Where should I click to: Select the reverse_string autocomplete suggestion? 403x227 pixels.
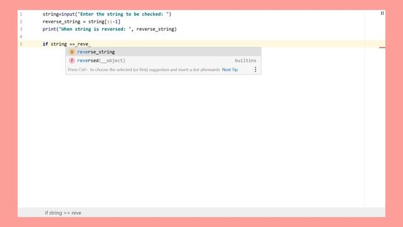point(164,52)
